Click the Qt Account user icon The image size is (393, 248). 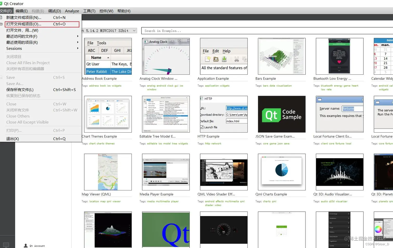[25, 245]
